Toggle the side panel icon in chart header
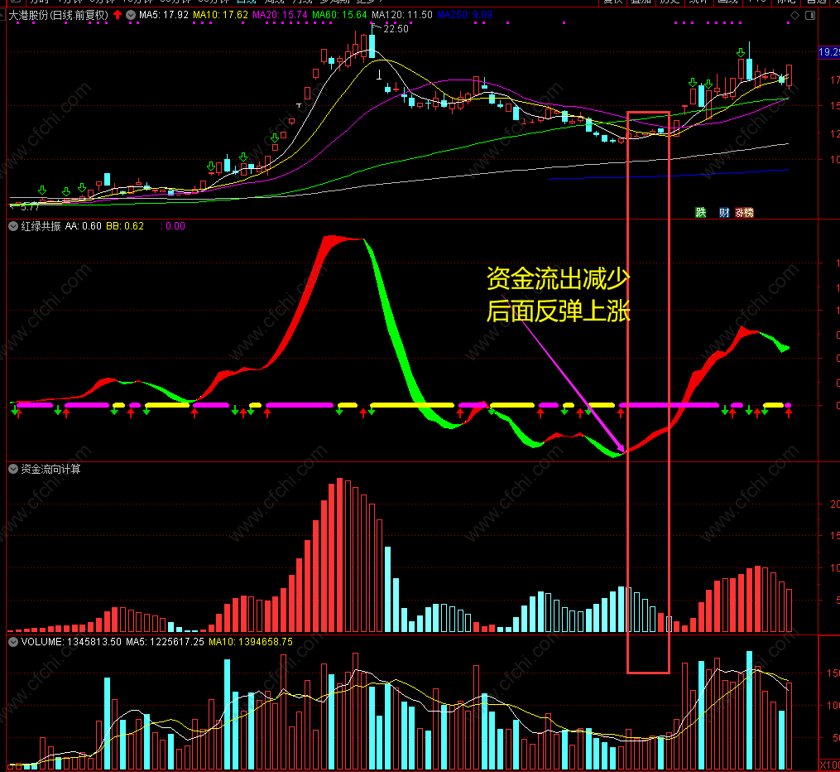Image resolution: width=840 pixels, height=772 pixels. click(x=810, y=16)
